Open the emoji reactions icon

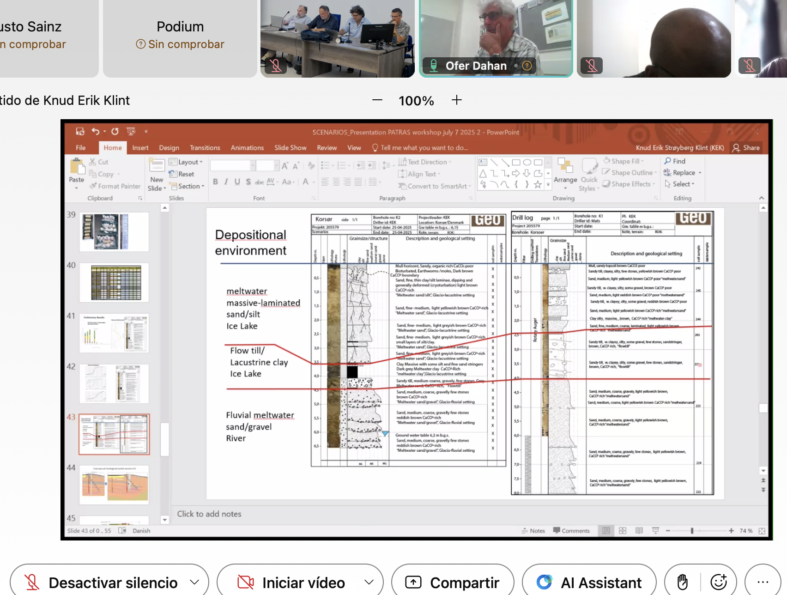click(x=718, y=582)
